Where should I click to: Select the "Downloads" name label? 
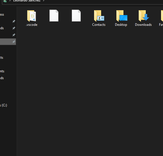click(x=143, y=25)
